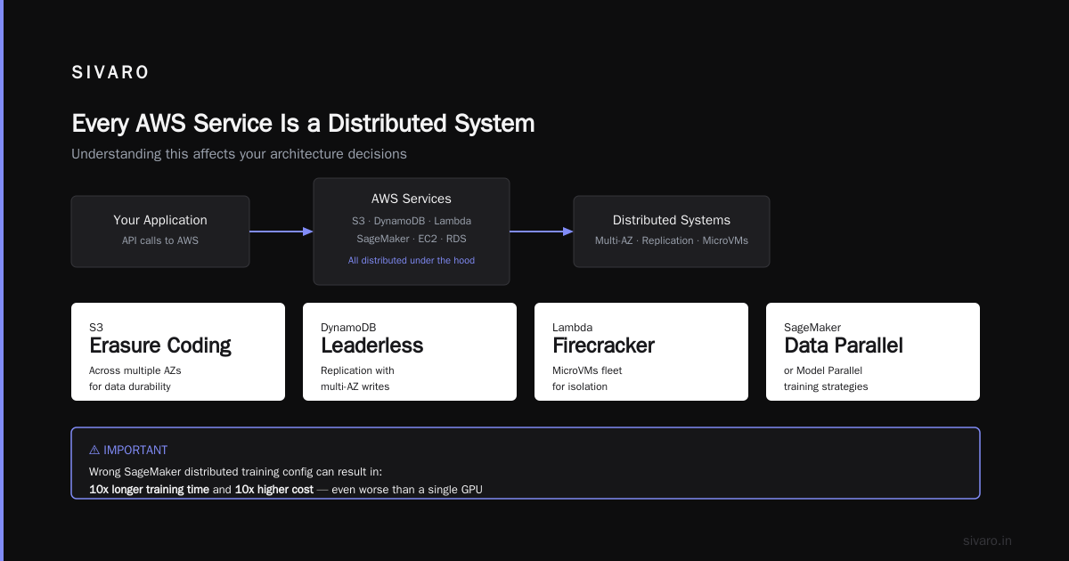This screenshot has height=561, width=1069.
Task: Click the SIVARO logo text
Action: pos(110,73)
